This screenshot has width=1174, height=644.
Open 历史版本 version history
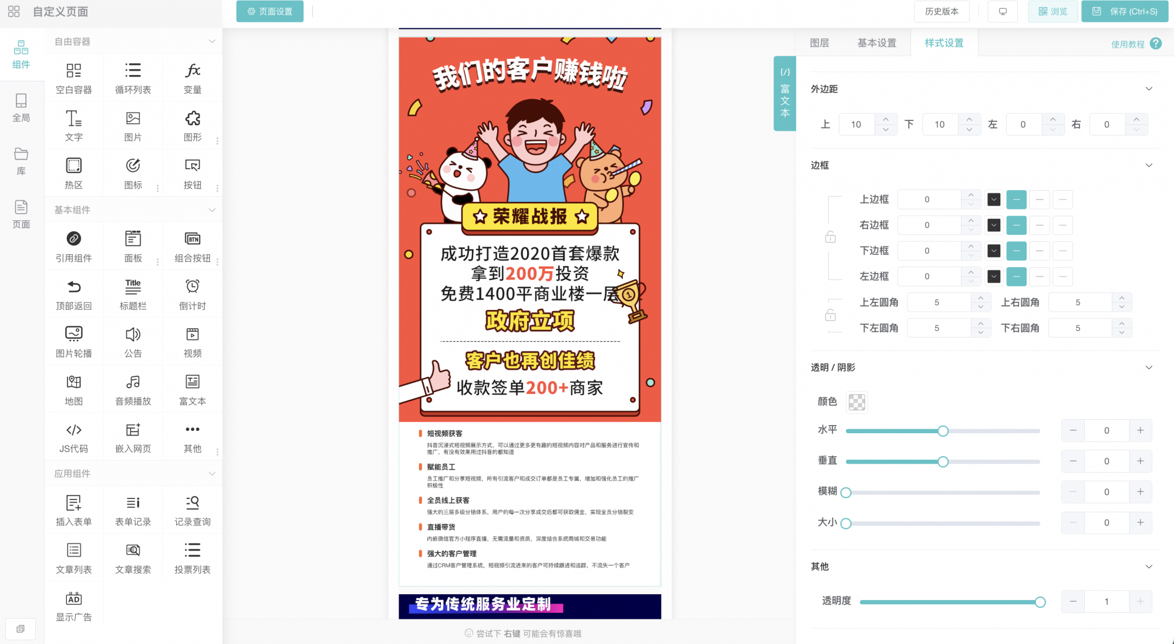[942, 11]
